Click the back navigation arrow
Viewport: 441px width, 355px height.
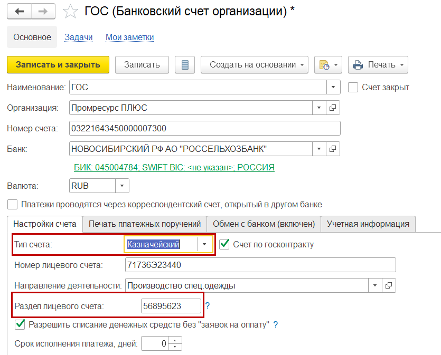(20, 12)
